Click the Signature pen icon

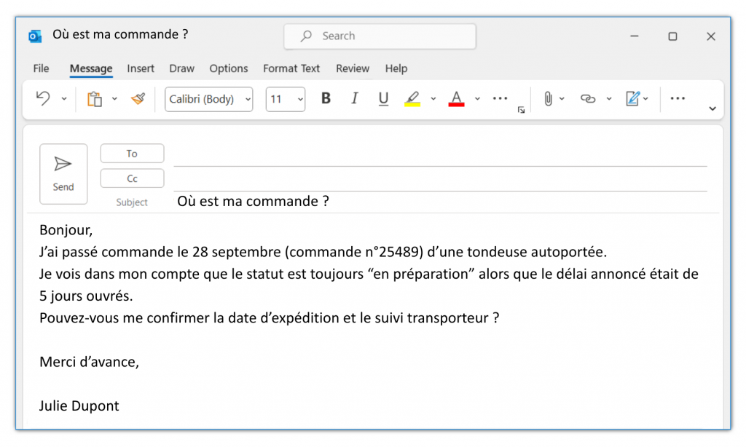(x=632, y=99)
